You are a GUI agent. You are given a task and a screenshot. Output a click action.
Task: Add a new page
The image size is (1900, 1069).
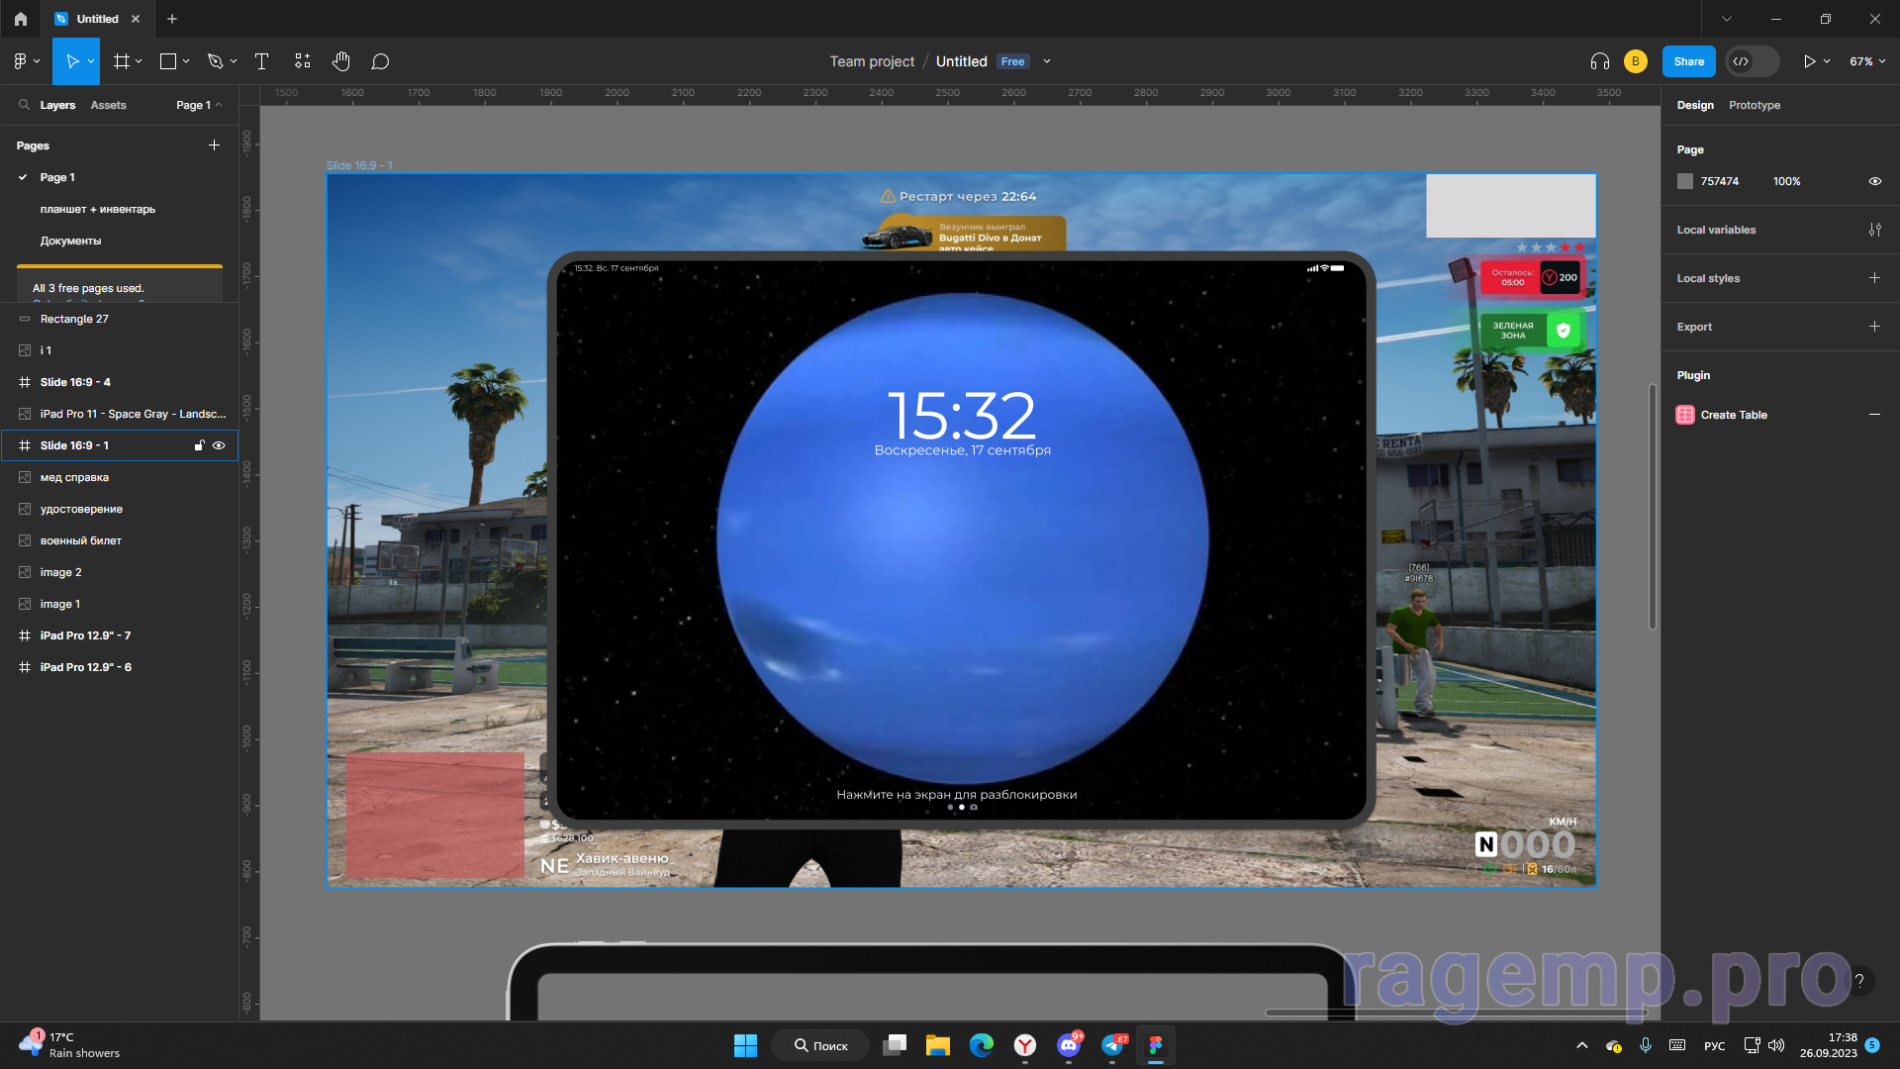point(214,146)
